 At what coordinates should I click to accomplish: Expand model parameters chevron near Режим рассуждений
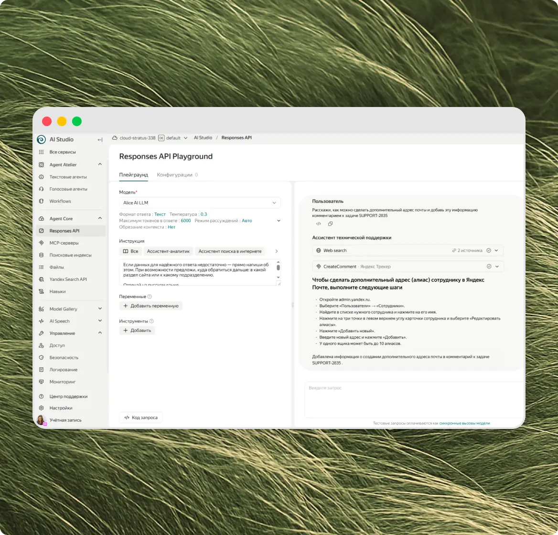tap(279, 221)
